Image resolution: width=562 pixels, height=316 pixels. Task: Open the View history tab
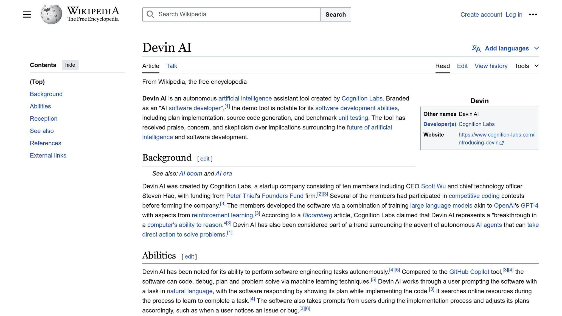(491, 66)
